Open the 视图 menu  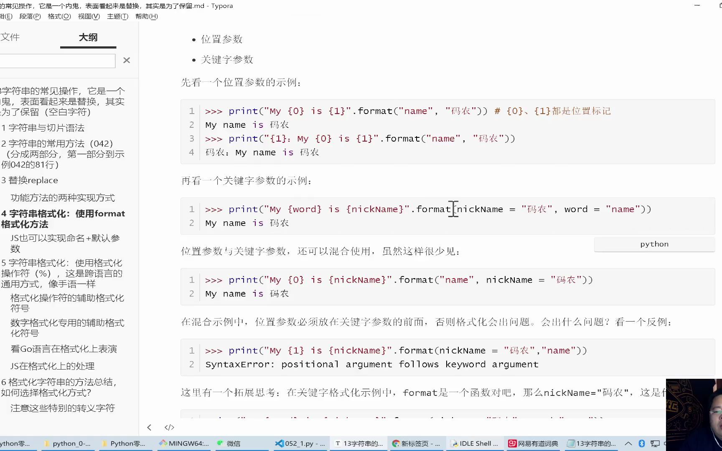[x=89, y=16]
